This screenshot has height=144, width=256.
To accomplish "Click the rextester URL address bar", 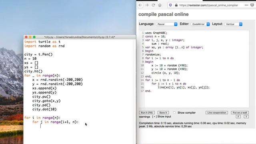I will (x=208, y=5).
